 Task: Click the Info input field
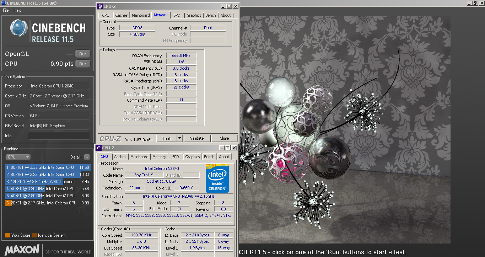59,136
